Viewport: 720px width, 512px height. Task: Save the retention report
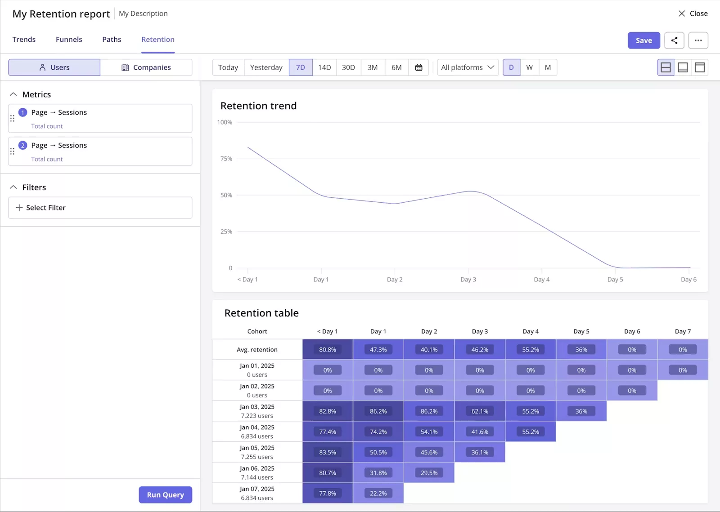point(643,40)
